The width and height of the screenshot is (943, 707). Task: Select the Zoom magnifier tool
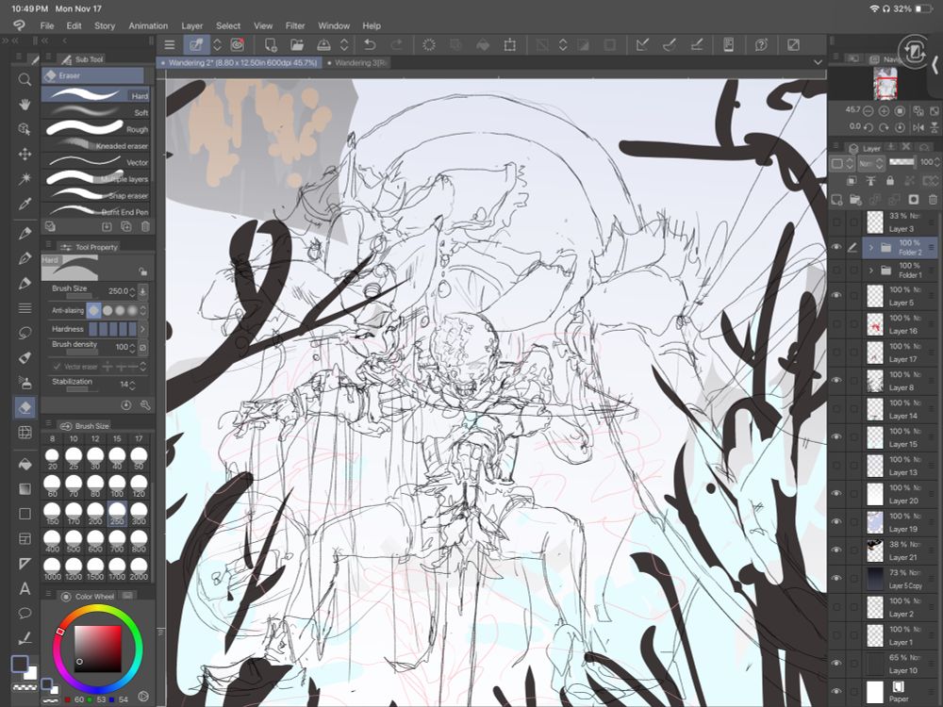[x=25, y=79]
